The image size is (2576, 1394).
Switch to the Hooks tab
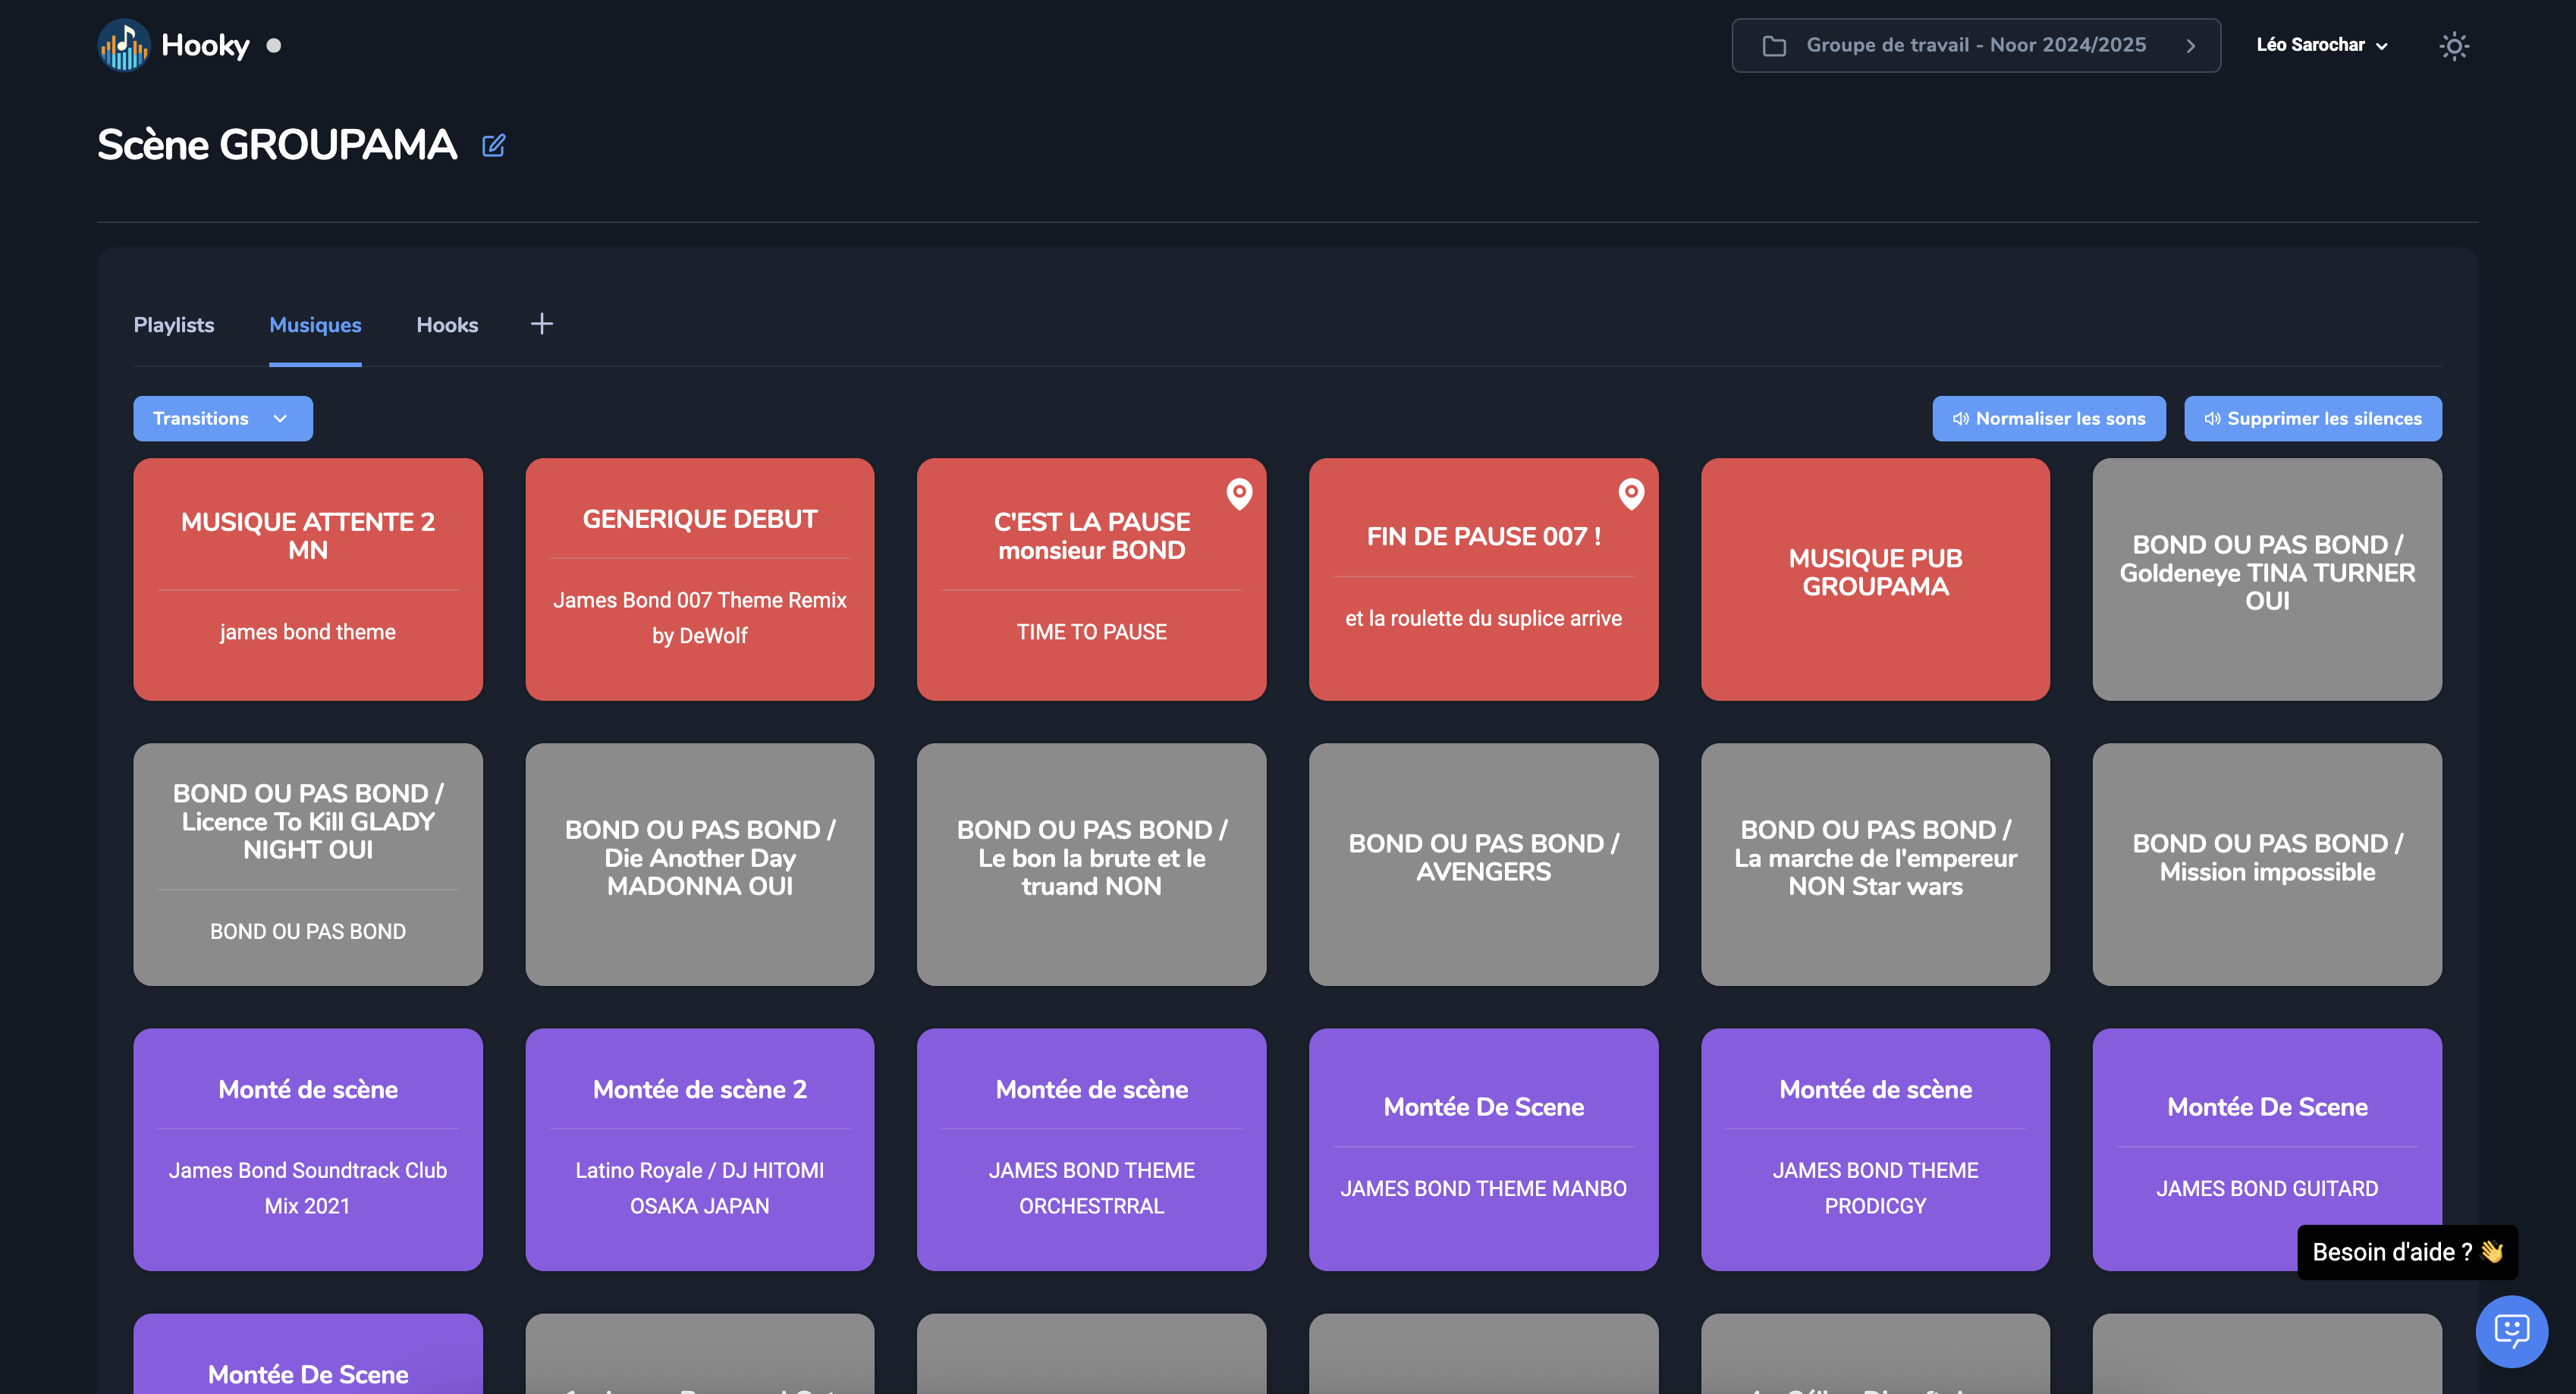point(447,325)
